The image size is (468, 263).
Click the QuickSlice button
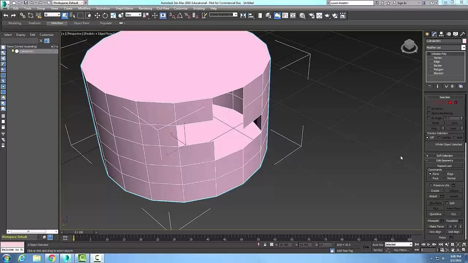435,214
